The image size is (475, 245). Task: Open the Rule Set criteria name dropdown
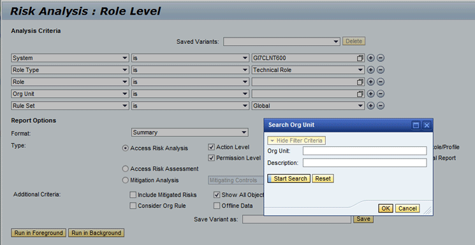125,106
